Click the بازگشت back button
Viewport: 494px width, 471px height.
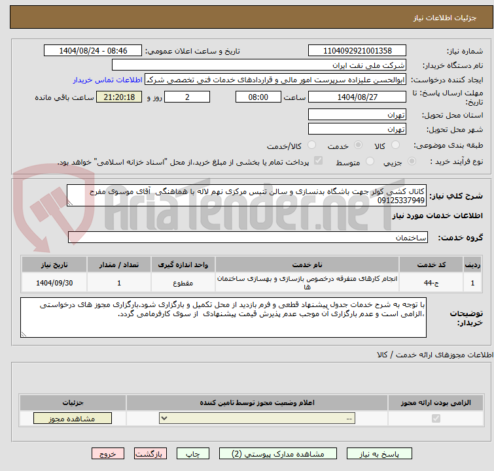150,453
